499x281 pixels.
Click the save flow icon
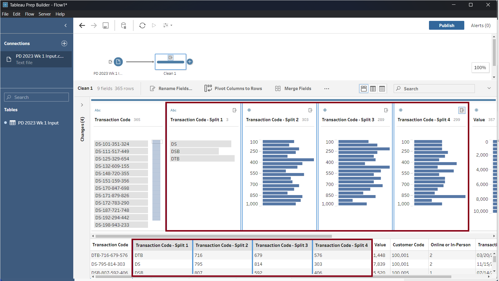point(106,26)
